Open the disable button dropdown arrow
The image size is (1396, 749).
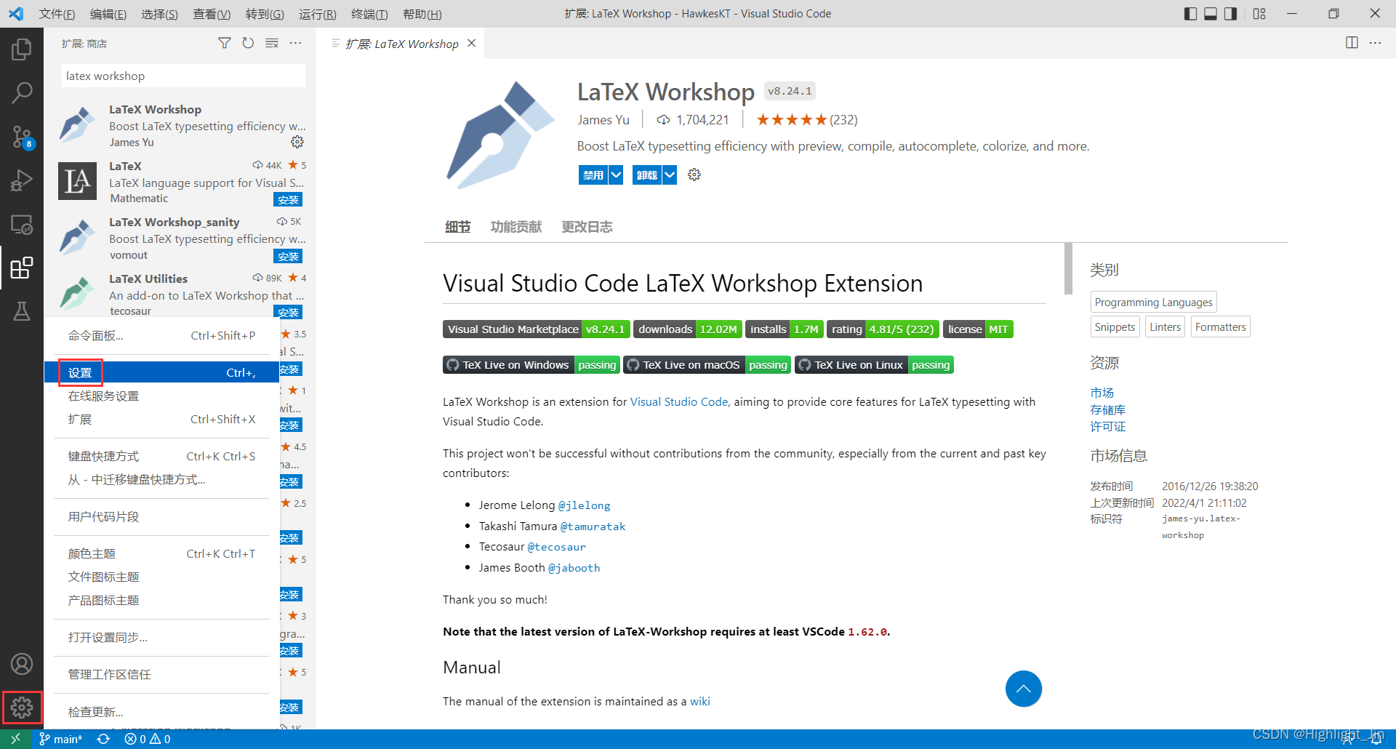click(x=616, y=175)
